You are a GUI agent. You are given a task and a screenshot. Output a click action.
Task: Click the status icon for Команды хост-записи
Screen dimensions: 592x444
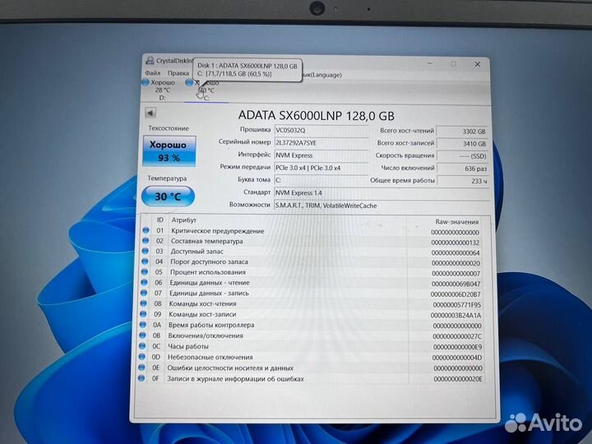143,314
